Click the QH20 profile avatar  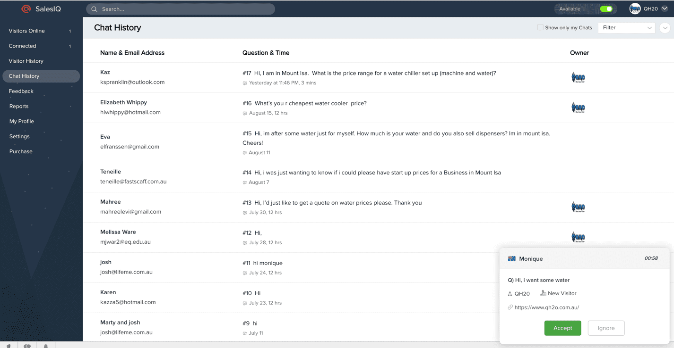point(635,8)
